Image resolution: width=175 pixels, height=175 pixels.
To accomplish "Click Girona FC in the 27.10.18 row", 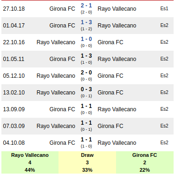I will (x=62, y=9).
